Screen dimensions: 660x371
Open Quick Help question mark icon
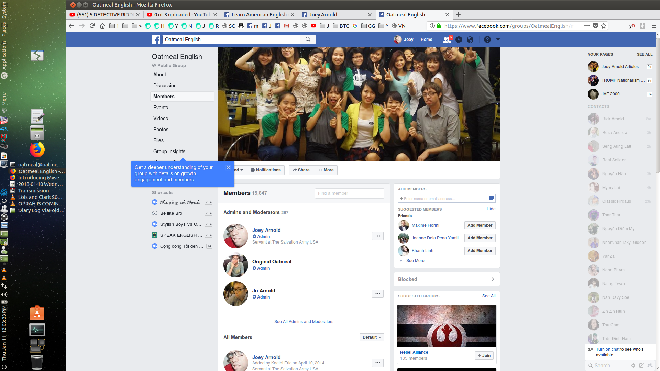point(487,40)
